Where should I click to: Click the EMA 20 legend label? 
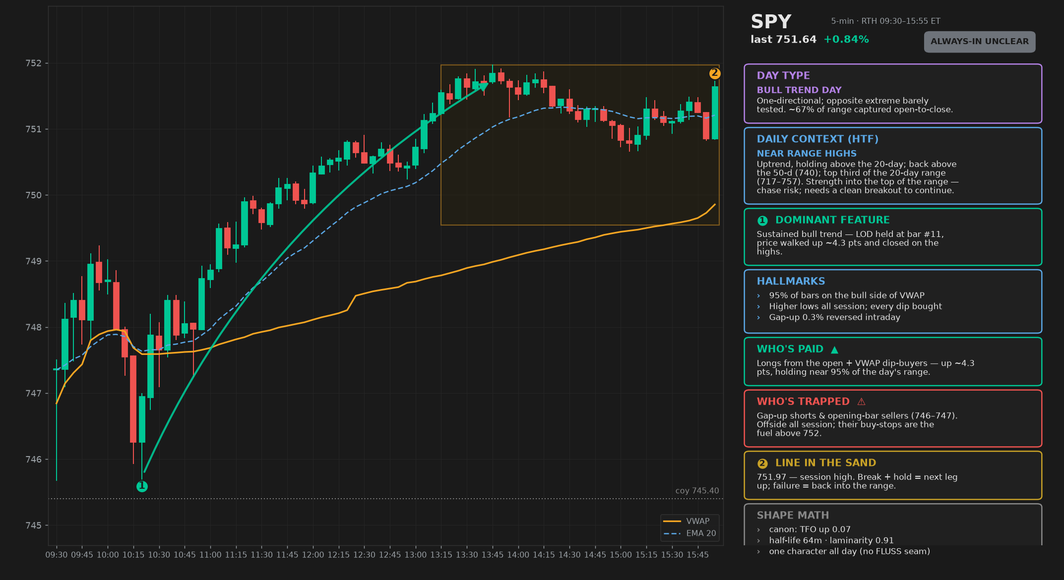tap(701, 533)
